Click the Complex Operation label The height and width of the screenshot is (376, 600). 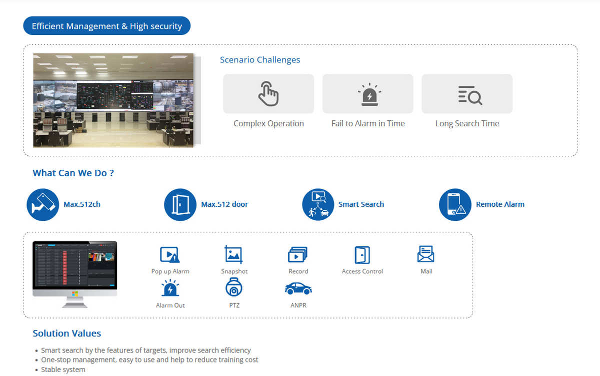(x=268, y=124)
